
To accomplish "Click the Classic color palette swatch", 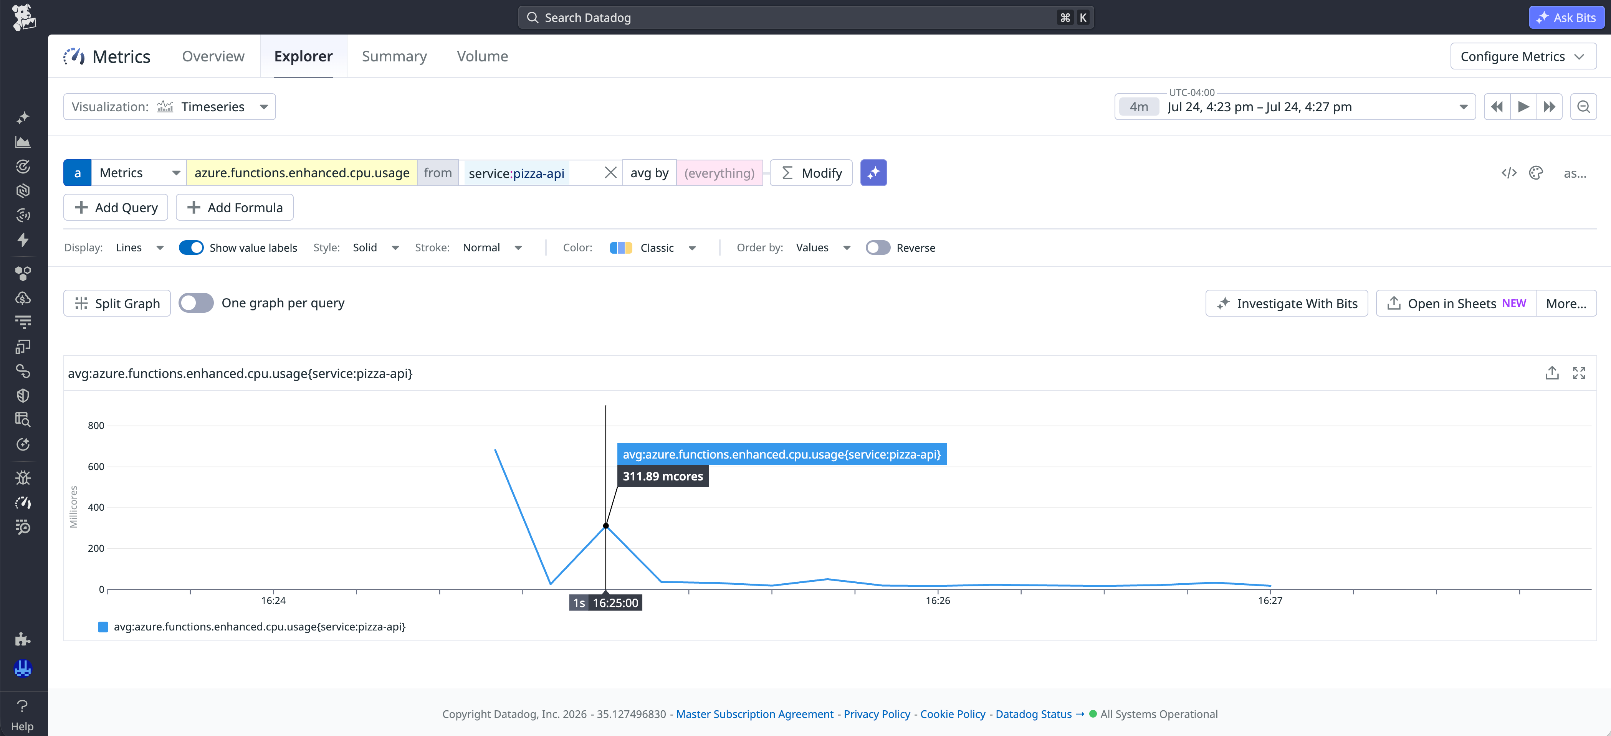I will point(620,248).
